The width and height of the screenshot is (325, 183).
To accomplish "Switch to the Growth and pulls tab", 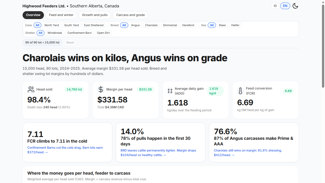I will [95, 15].
